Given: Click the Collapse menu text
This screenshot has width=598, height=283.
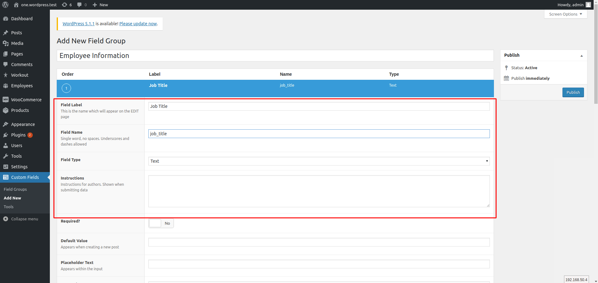Looking at the screenshot, I should [25, 219].
